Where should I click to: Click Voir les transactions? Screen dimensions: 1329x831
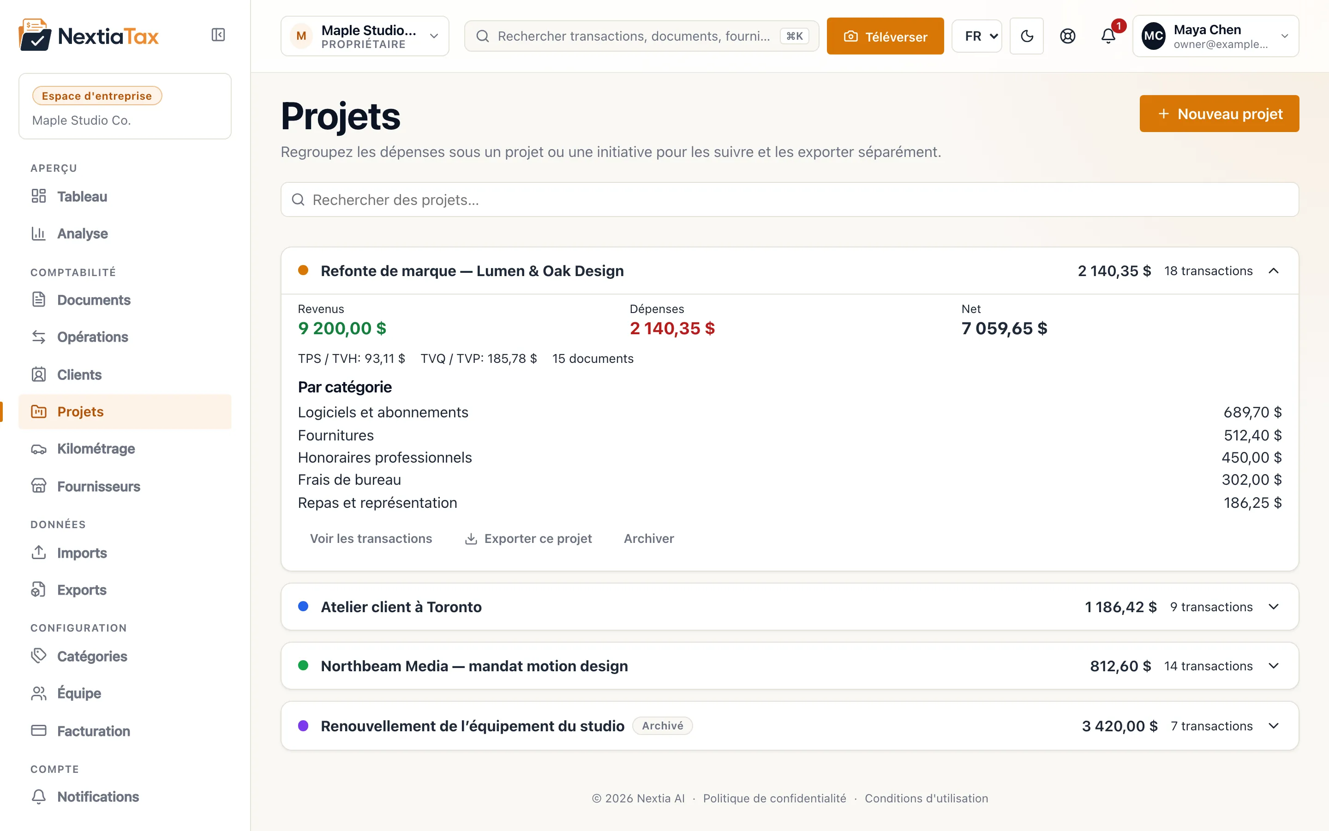[x=371, y=539]
